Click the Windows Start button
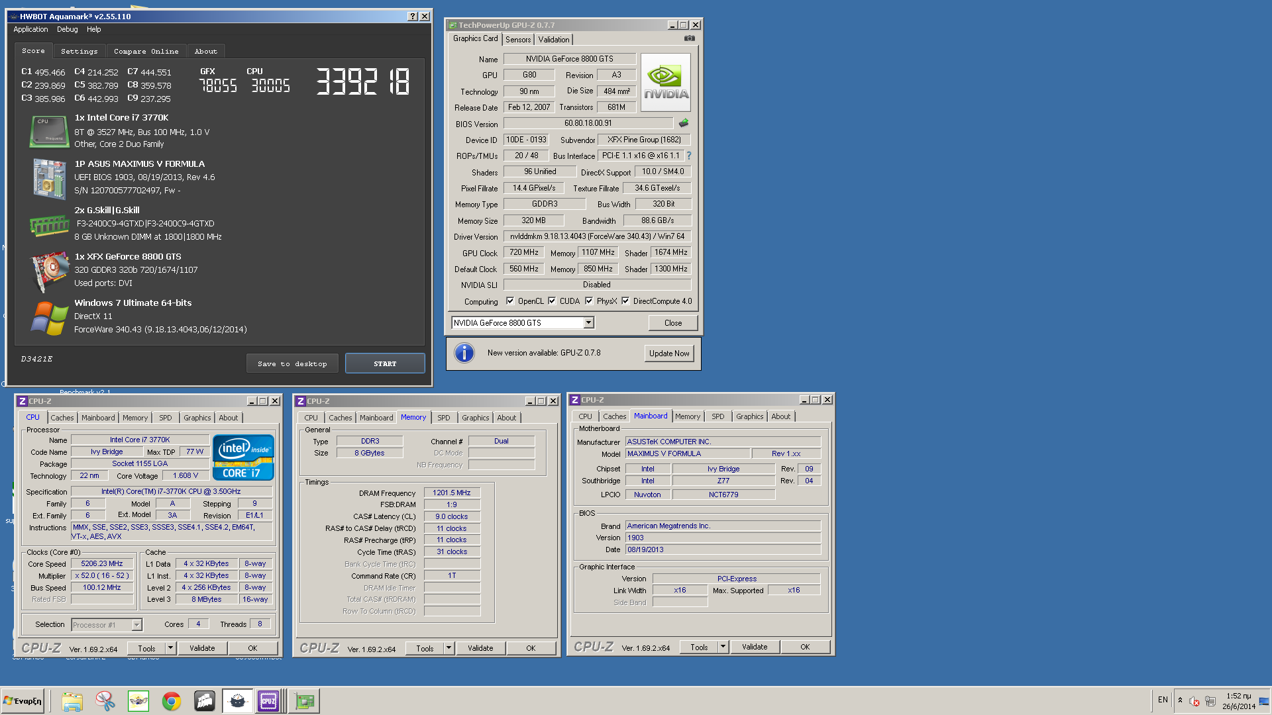This screenshot has height=715, width=1272. pyautogui.click(x=23, y=700)
